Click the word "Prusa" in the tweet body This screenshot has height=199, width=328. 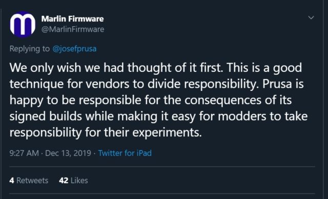tap(277, 84)
